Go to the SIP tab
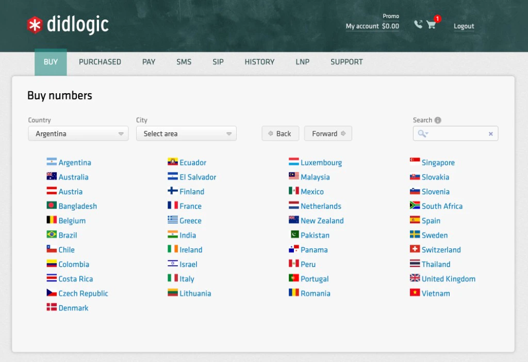Screen dimensions: 528x362 [x=218, y=62]
